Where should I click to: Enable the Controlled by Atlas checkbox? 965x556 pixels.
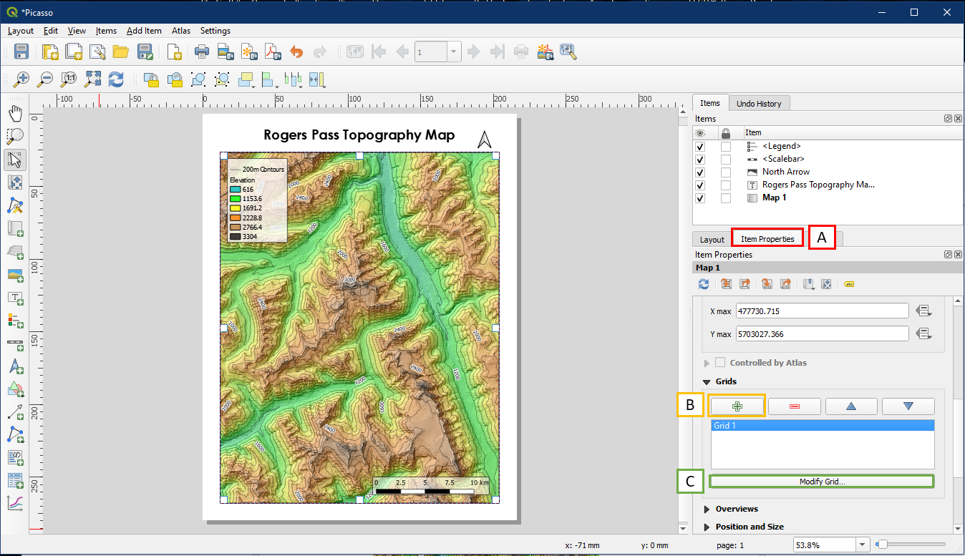(x=721, y=363)
